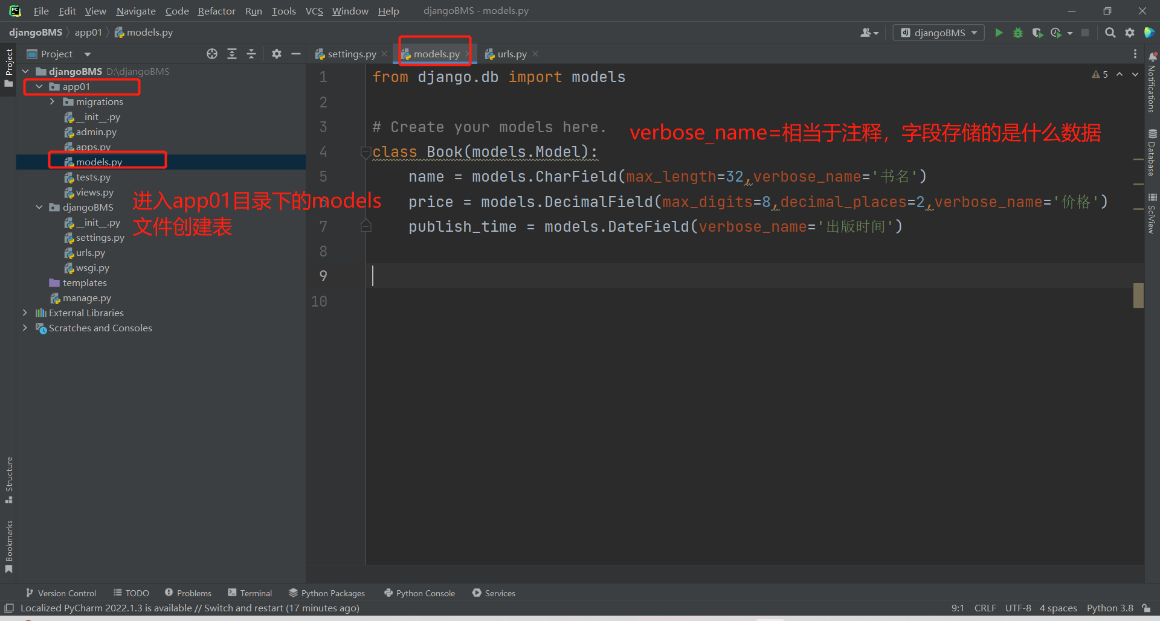The height and width of the screenshot is (621, 1160).
Task: Open the Structure tool window
Action: (9, 480)
